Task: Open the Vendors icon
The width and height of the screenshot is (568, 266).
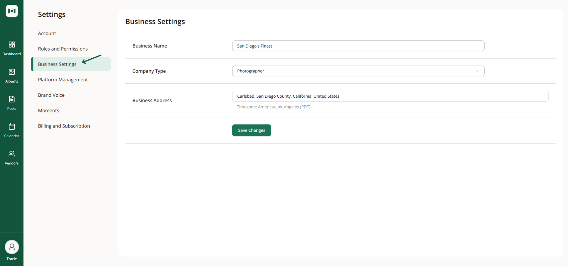Action: 12,154
